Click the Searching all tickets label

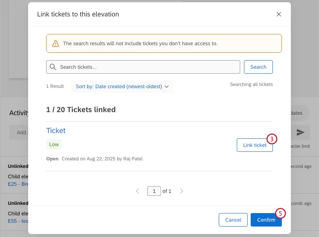(251, 84)
